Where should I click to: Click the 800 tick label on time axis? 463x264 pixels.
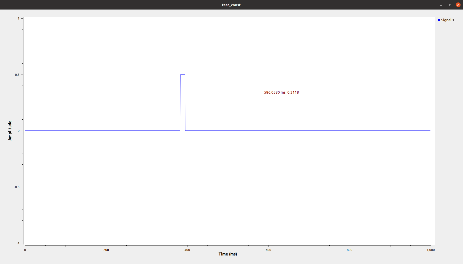coord(349,250)
